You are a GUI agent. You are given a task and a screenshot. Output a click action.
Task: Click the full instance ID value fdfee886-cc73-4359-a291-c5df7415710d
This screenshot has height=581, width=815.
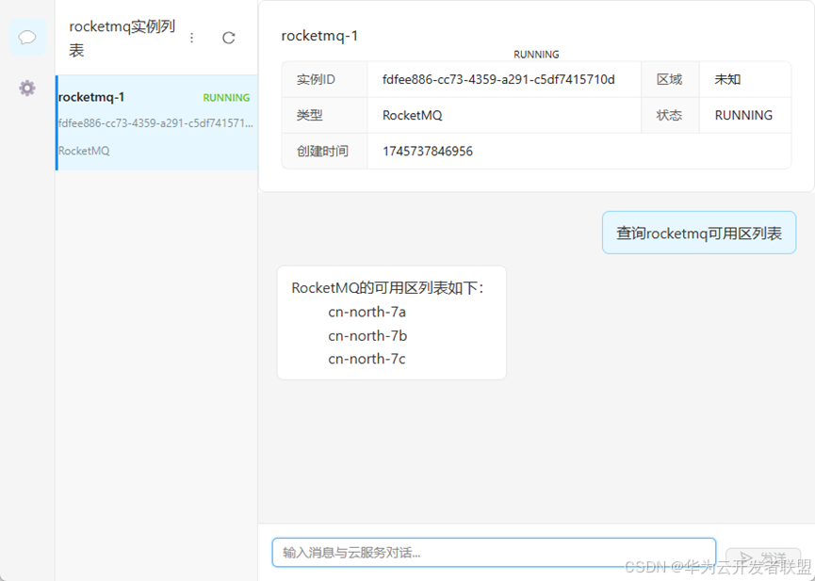[x=498, y=79]
